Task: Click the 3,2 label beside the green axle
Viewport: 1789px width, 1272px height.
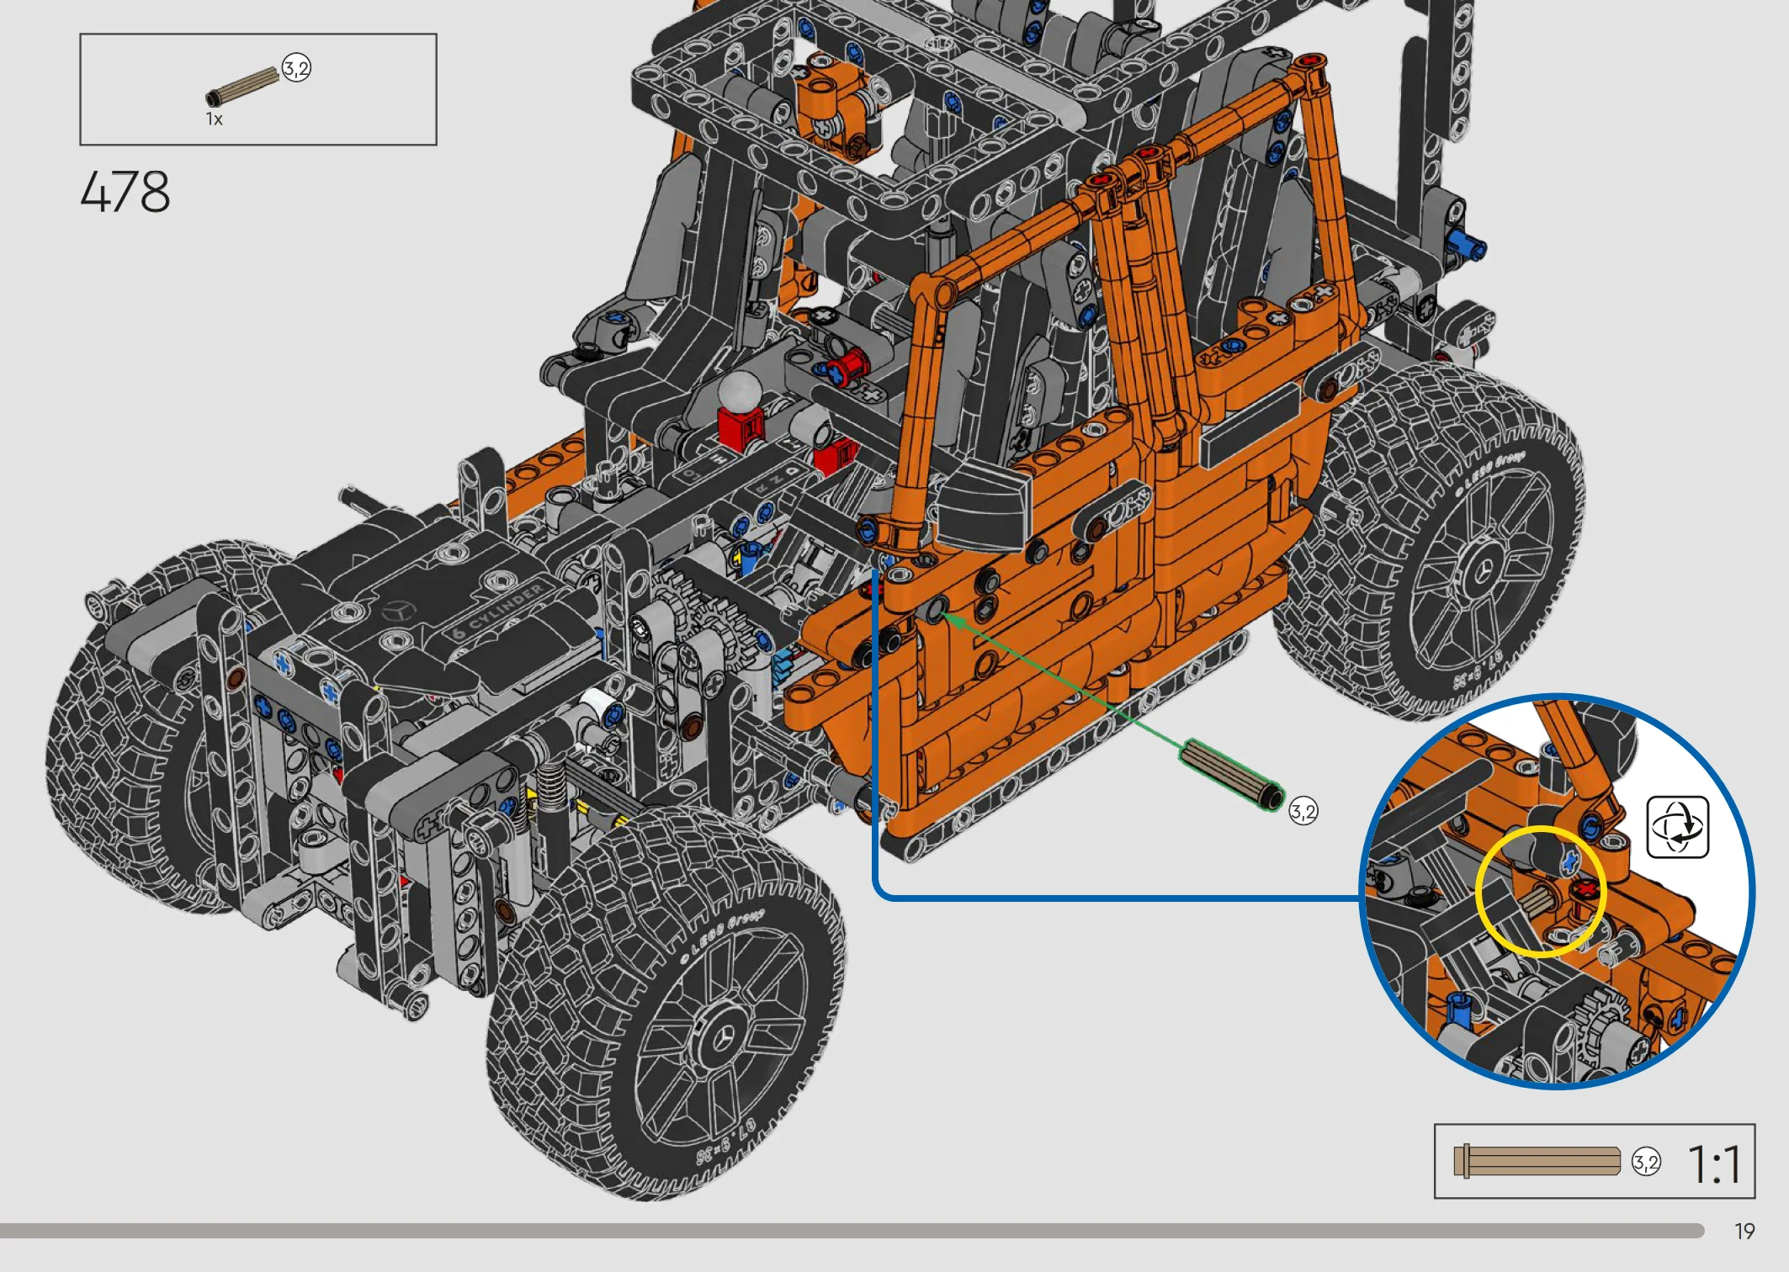Action: coord(1303,811)
